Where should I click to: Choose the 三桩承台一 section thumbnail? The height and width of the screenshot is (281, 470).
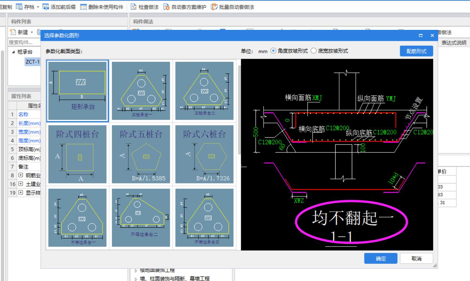[x=141, y=91]
